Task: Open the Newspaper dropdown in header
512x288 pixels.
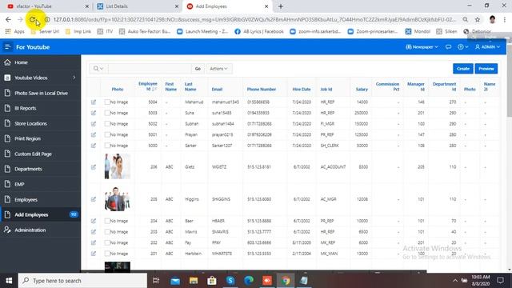Action: click(x=422, y=47)
